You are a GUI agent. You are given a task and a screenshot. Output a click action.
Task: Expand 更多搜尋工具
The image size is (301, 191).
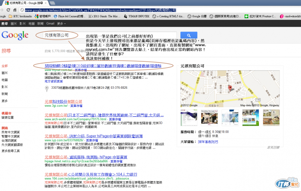pyautogui.click(x=11, y=151)
